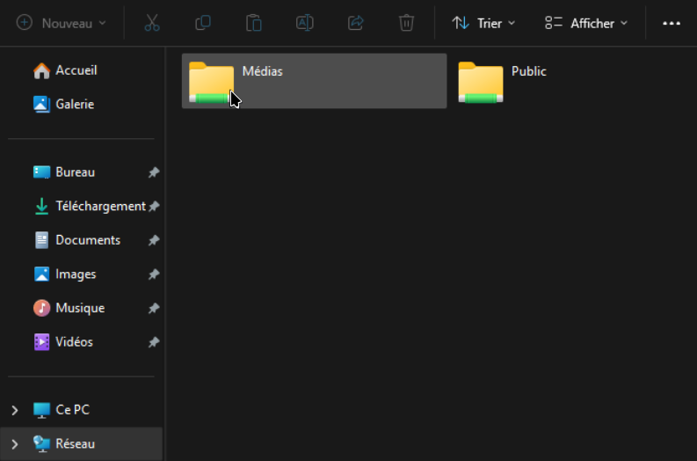The image size is (697, 461).
Task: Click the Delete trash icon
Action: pyautogui.click(x=406, y=23)
